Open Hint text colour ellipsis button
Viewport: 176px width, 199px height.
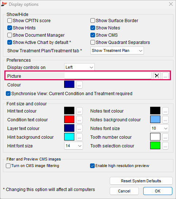pos(79,111)
